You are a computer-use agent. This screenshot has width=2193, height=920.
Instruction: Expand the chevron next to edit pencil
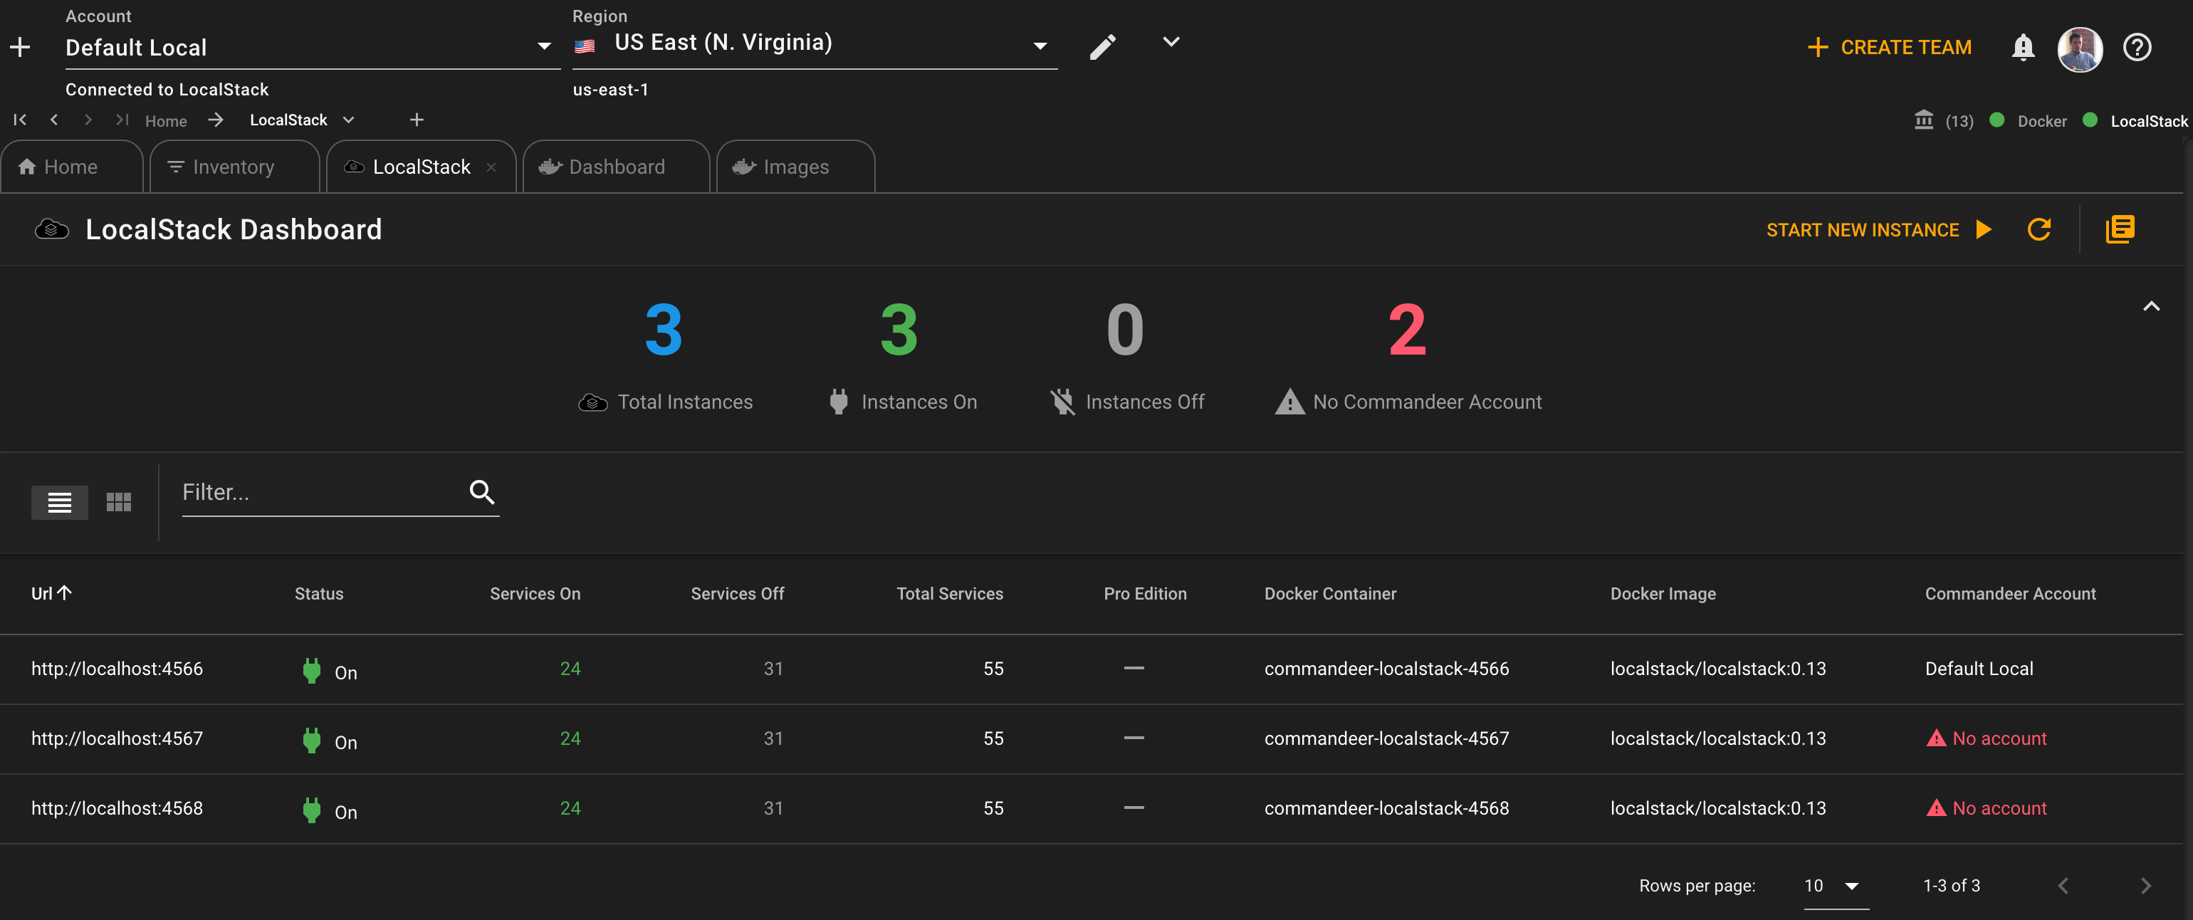pyautogui.click(x=1171, y=43)
